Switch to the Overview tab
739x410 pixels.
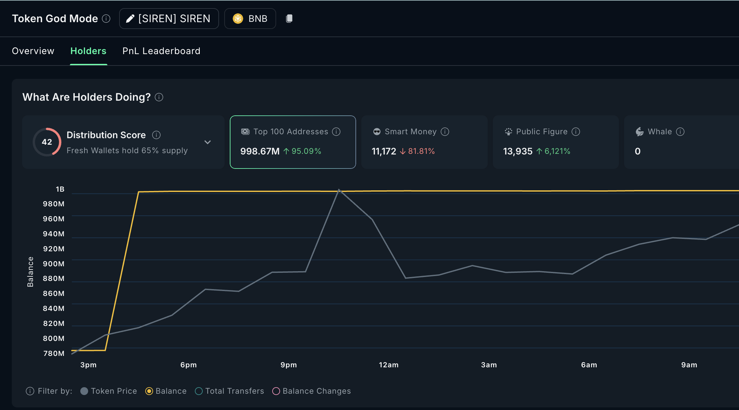[x=33, y=51]
